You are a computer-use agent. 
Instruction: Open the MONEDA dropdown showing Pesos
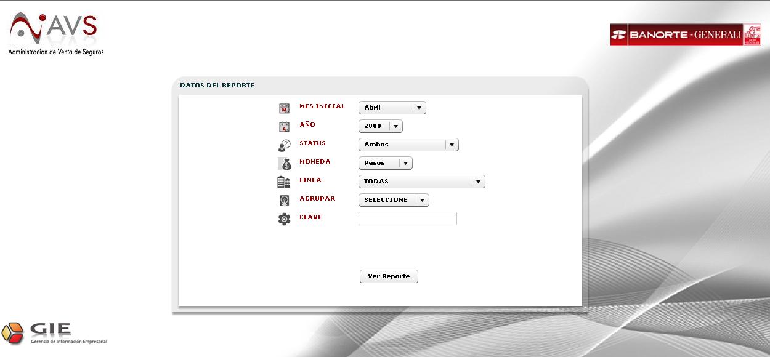coord(385,163)
